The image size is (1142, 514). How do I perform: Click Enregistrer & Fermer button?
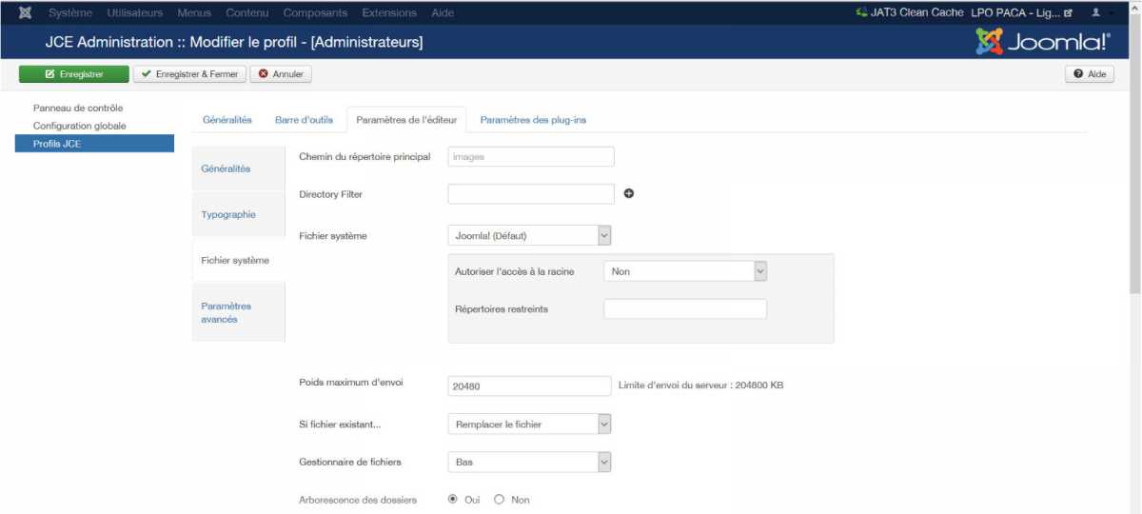tap(189, 74)
